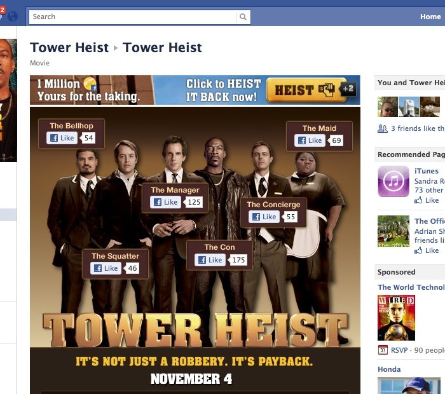Like The Bellhop character
Screen dimensions: 445x394
coord(62,138)
